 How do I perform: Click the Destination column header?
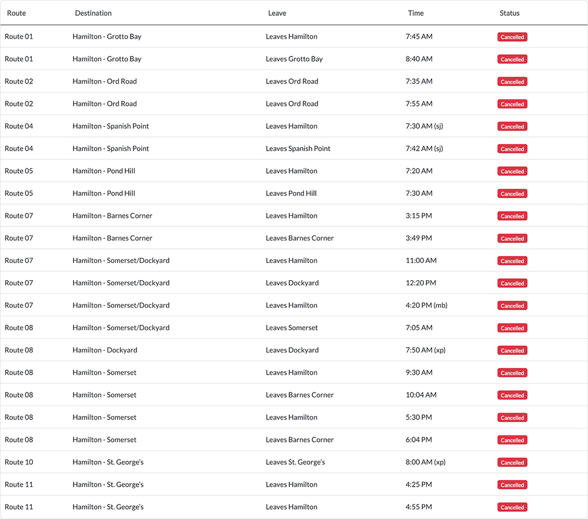[93, 13]
